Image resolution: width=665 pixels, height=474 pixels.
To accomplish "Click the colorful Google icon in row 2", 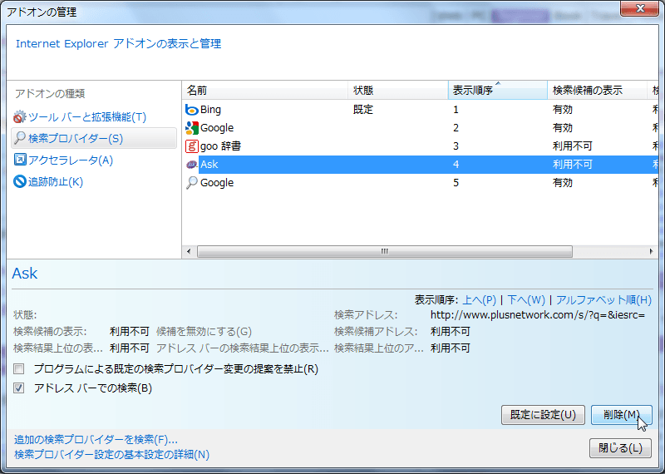I will coord(192,128).
